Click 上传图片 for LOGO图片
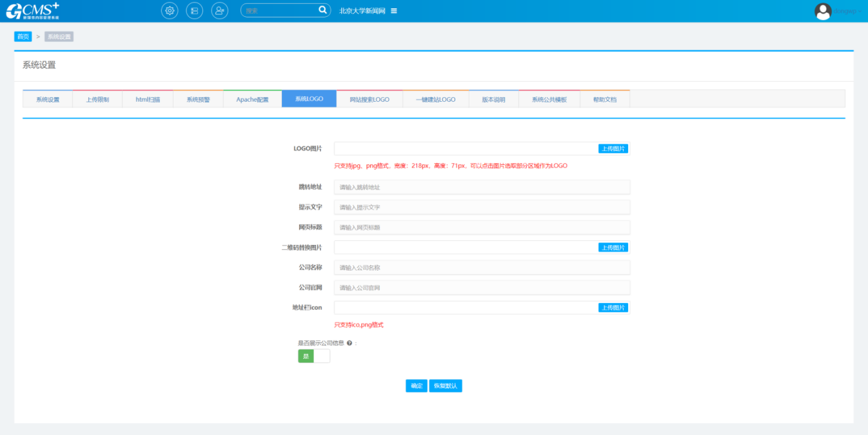Image resolution: width=868 pixels, height=435 pixels. (613, 149)
